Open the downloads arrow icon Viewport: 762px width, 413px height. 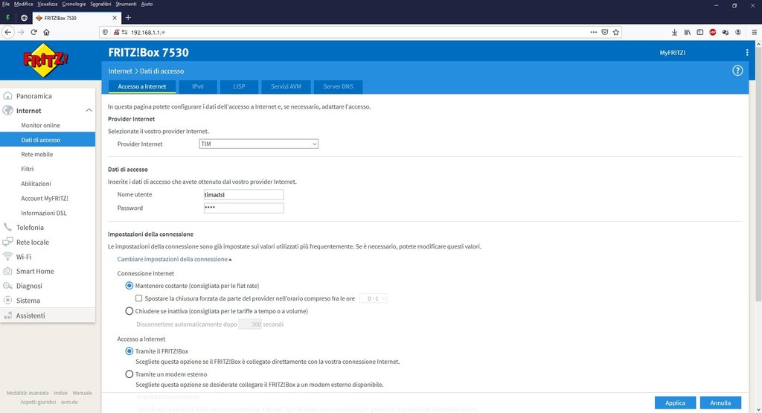click(x=674, y=32)
